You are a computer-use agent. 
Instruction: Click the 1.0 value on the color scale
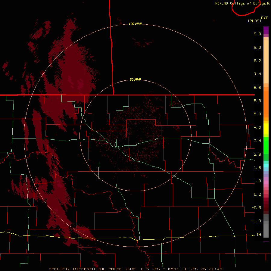tap(257, 181)
